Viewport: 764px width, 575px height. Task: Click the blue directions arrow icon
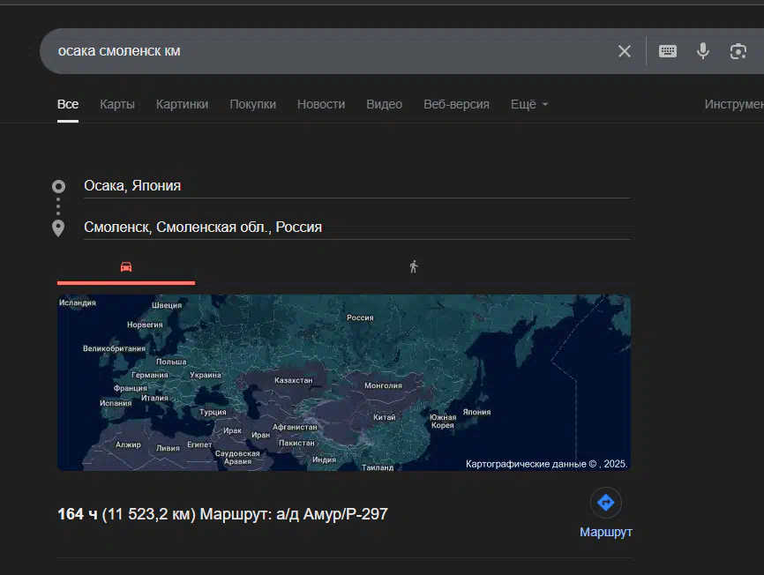click(x=606, y=503)
